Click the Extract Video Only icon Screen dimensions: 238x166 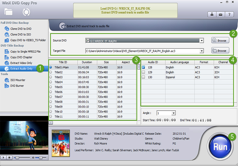(7, 63)
